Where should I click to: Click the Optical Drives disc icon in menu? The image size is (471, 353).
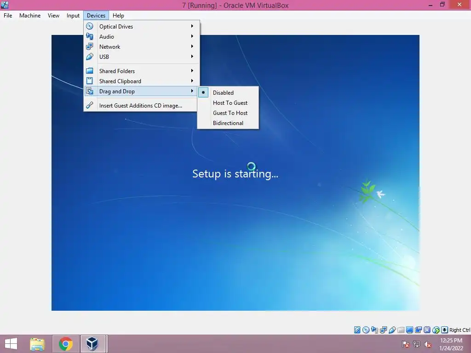click(90, 26)
